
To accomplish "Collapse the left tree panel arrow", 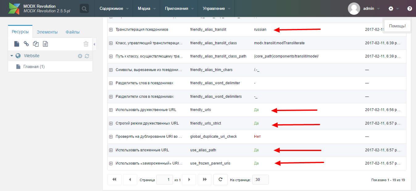I will 94,45.
